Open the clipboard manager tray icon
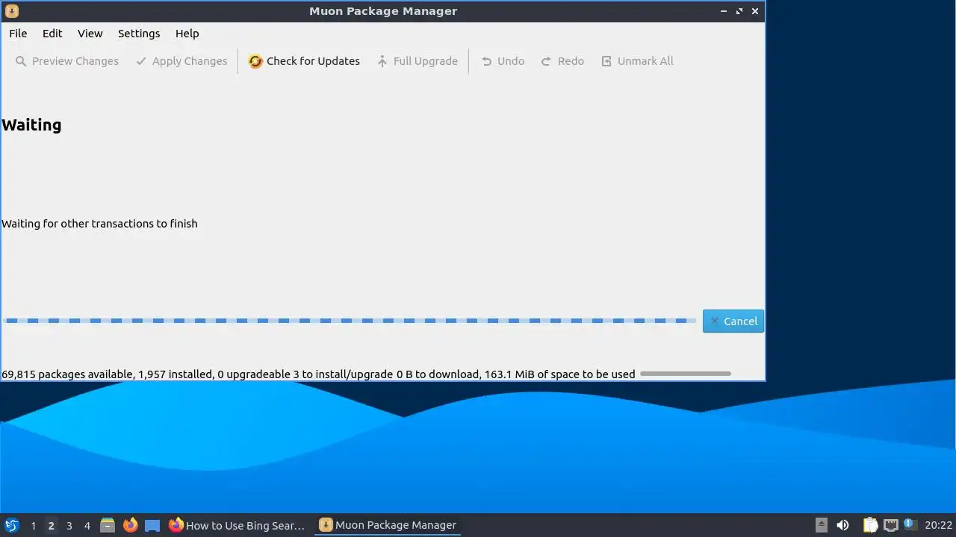The width and height of the screenshot is (956, 537). click(870, 525)
